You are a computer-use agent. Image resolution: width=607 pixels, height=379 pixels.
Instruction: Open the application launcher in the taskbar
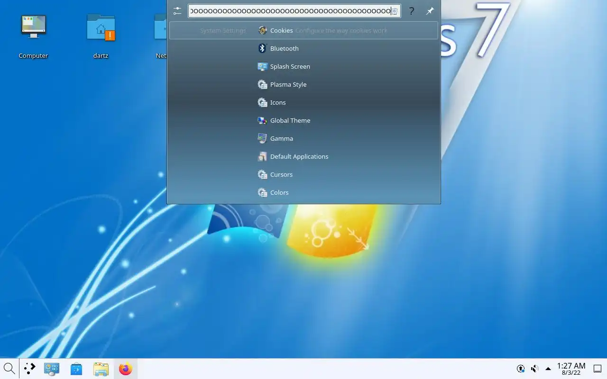click(x=30, y=369)
